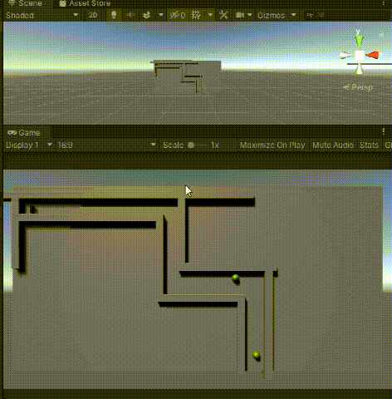
Task: Open the Scene view options menu (three dots)
Action: point(384,3)
